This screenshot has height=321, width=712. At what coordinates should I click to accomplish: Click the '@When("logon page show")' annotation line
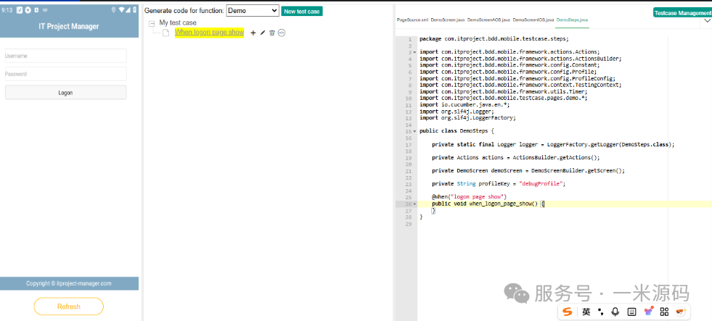pos(469,197)
